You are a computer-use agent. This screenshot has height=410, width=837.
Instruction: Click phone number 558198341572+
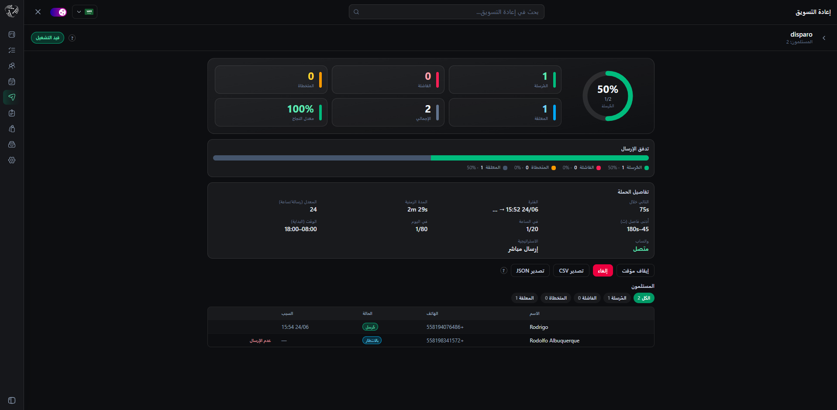coord(445,341)
